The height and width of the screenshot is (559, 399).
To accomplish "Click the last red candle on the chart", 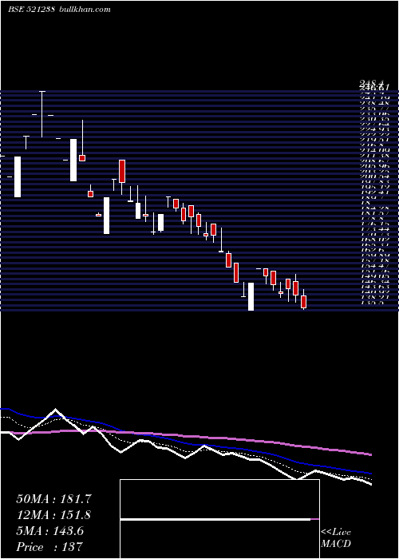I will (303, 302).
